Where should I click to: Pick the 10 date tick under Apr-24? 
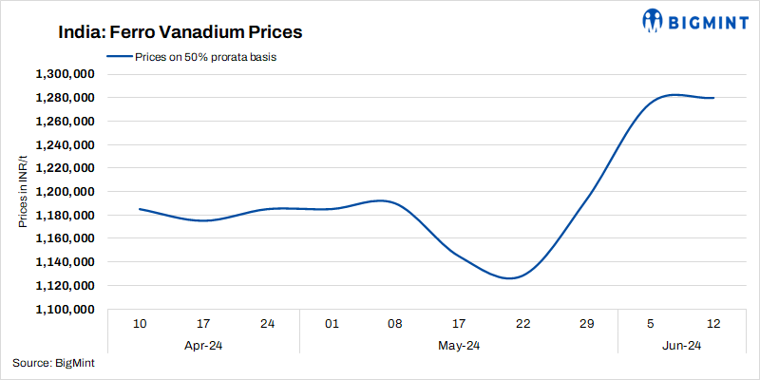tap(141, 324)
